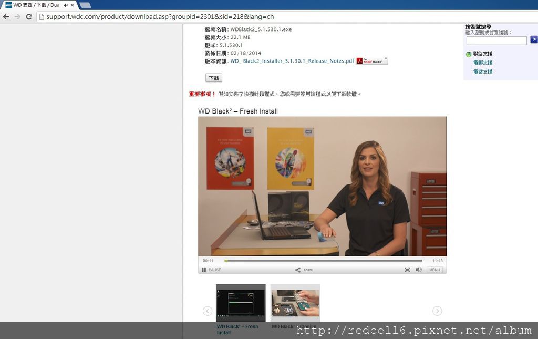The image size is (538, 339).
Task: Click the 按型號搜尋 heading
Action: 478,27
